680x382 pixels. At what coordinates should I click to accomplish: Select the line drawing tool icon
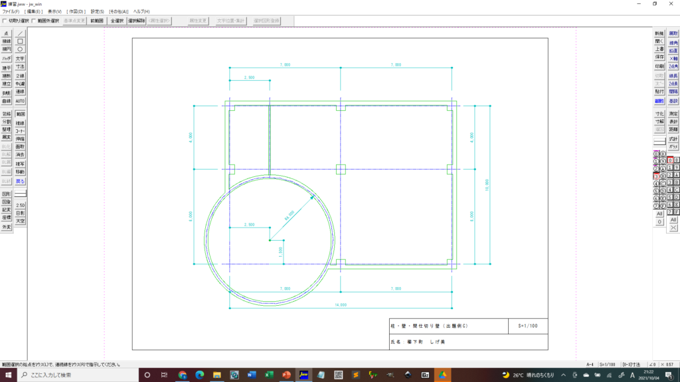tap(20, 32)
